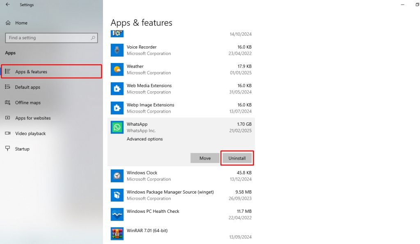Select the Windows Clock entry

[x=181, y=176]
